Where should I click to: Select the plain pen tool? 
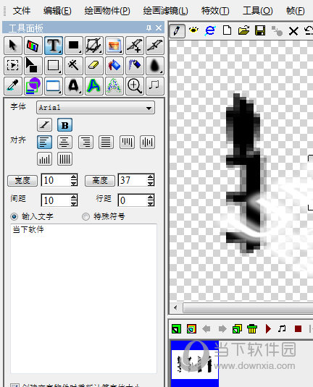click(155, 46)
